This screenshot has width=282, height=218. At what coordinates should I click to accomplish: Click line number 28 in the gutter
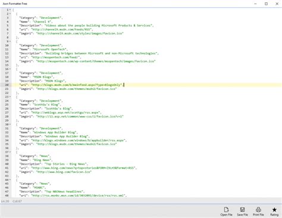pos(7,117)
